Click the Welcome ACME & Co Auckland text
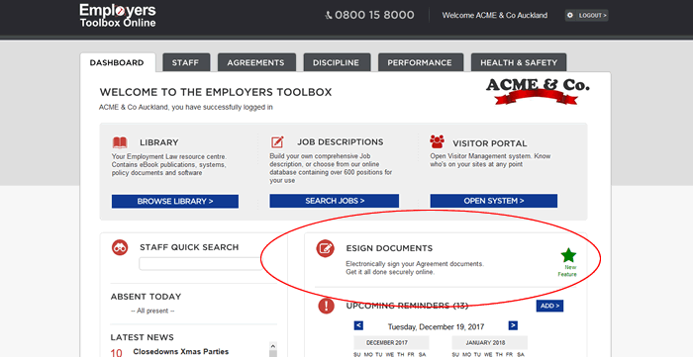693x357 pixels. point(495,16)
